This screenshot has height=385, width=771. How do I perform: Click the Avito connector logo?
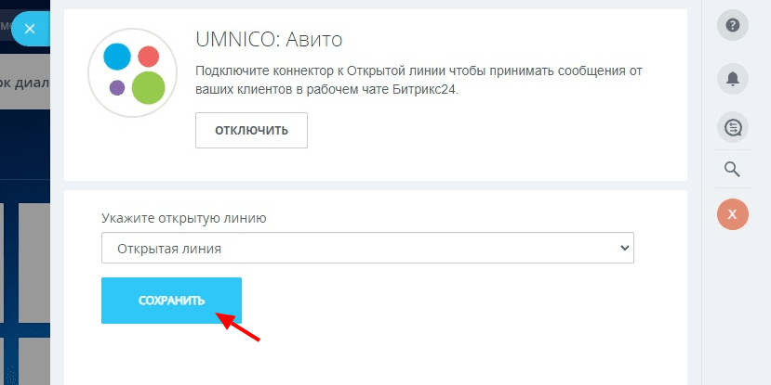(x=133, y=71)
